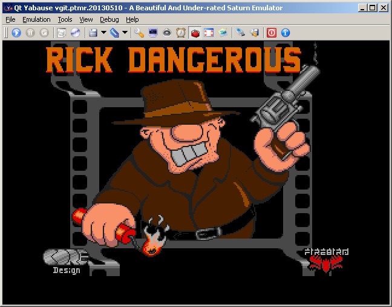Open the Emulation menu
Image resolution: width=392 pixels, height=307 pixels.
[36, 19]
